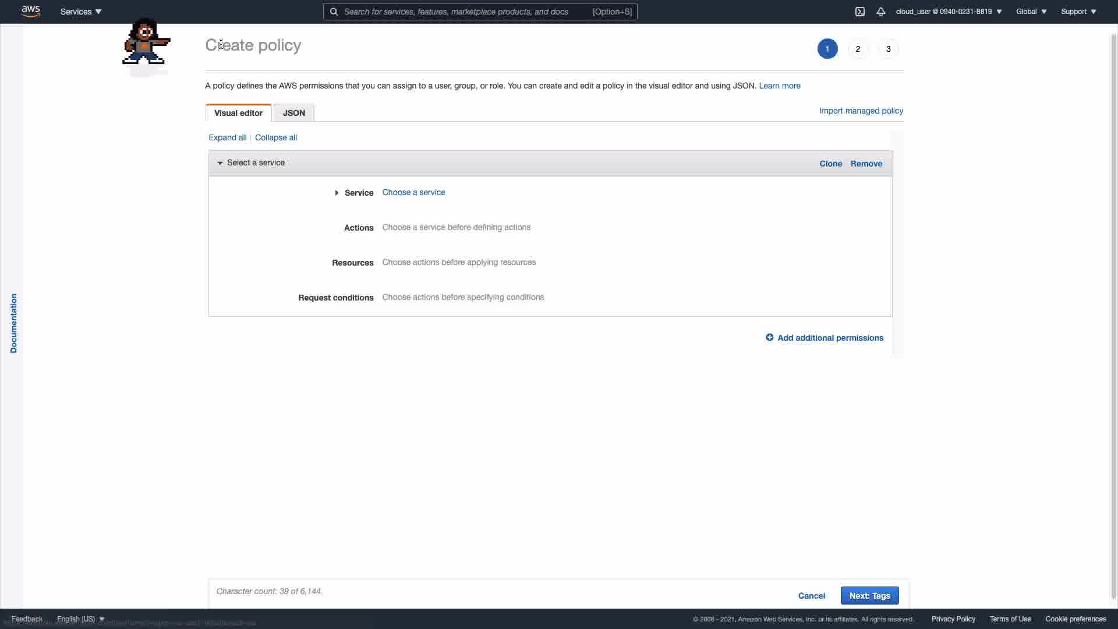Viewport: 1118px width, 629px height.
Task: Focus the AWS services search field
Action: (466, 12)
